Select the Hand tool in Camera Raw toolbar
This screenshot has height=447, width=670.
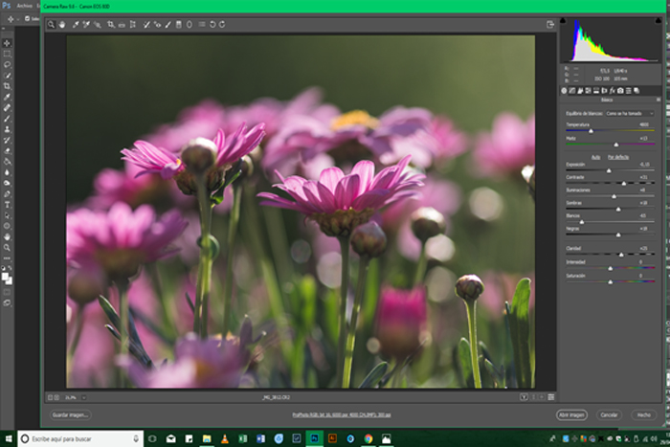(x=63, y=24)
